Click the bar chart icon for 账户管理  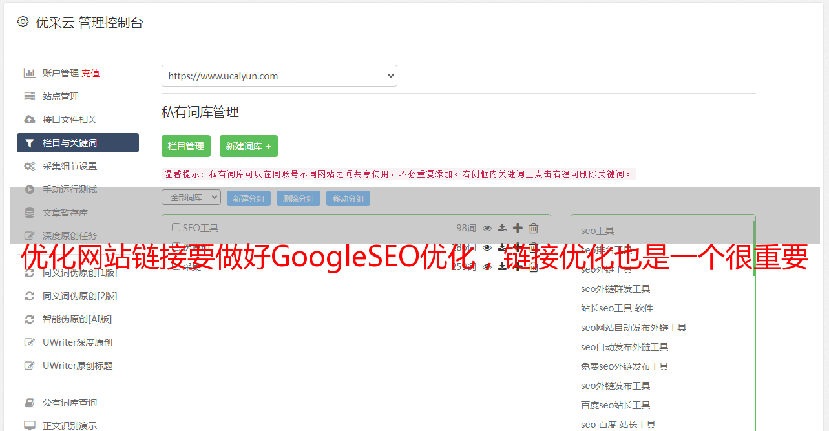point(29,73)
